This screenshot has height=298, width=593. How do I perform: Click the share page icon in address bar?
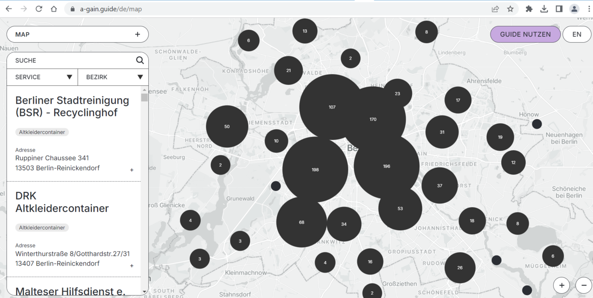click(x=495, y=9)
